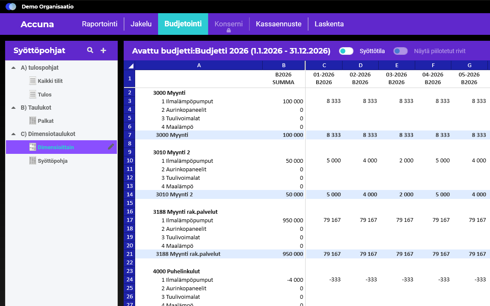Open the Raportointi tab
Screen dimensions: 490x306
tap(100, 24)
